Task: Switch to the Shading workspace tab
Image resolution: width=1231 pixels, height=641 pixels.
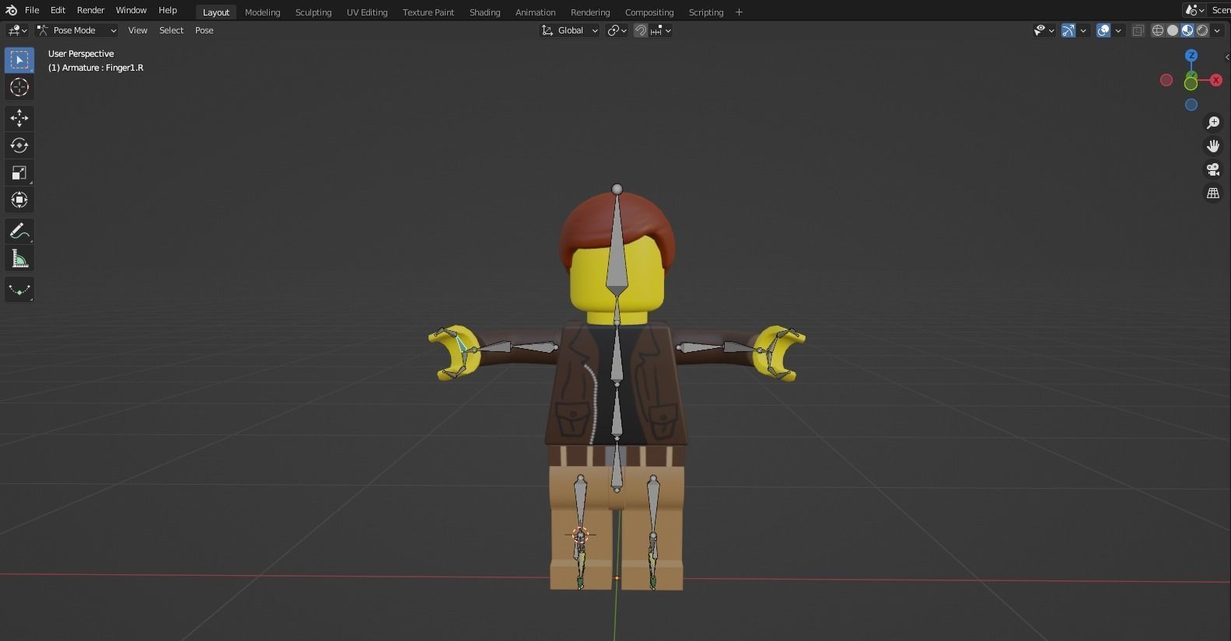Action: click(x=484, y=12)
